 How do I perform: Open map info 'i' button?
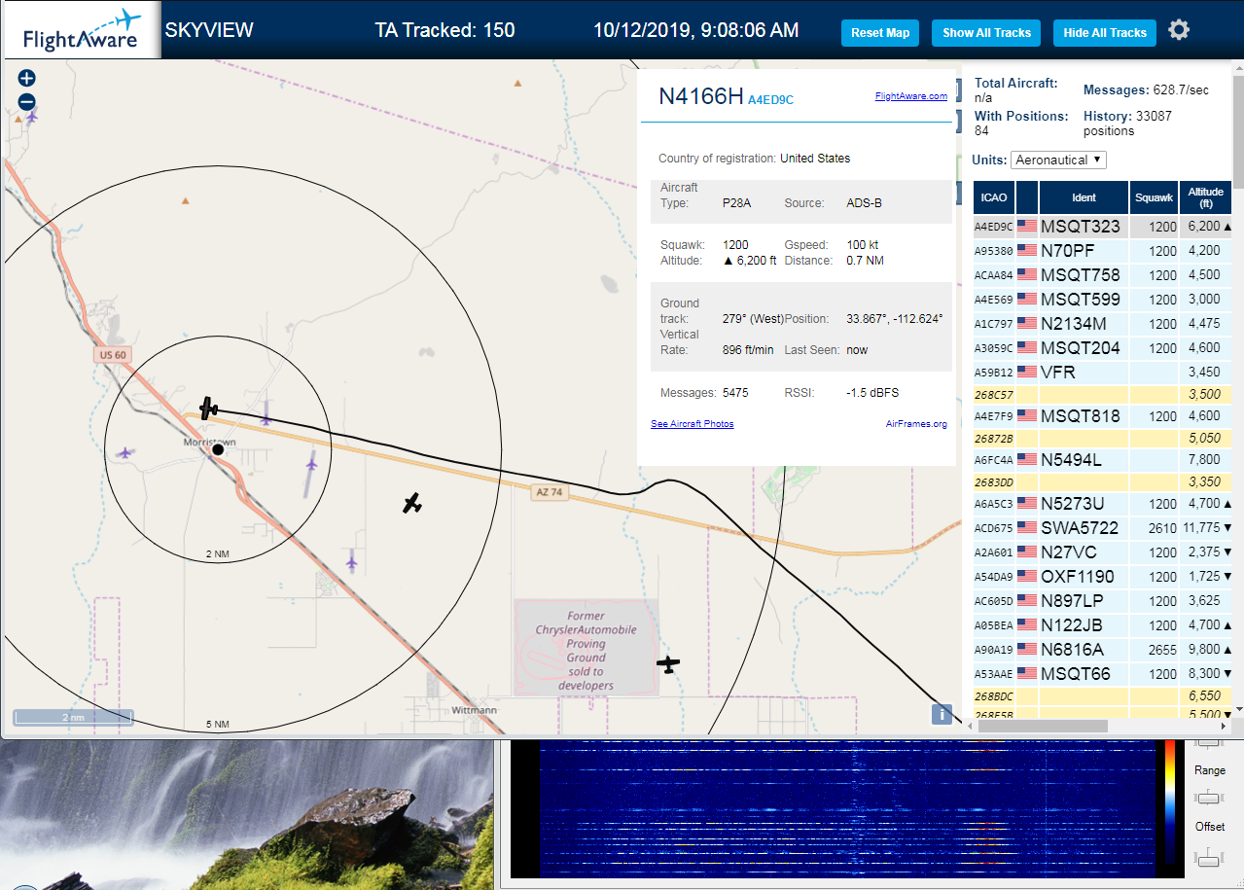pos(942,714)
